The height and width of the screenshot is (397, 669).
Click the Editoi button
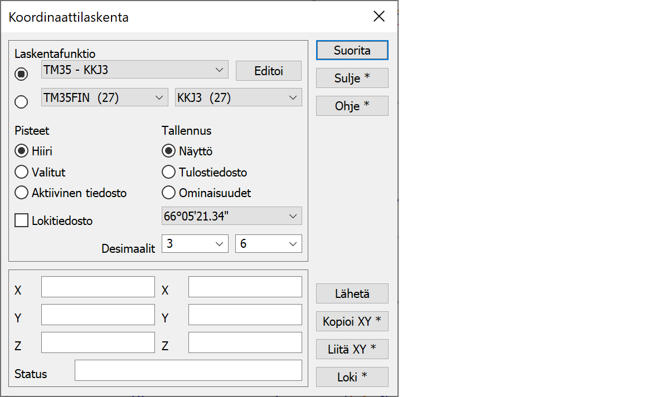pos(268,71)
